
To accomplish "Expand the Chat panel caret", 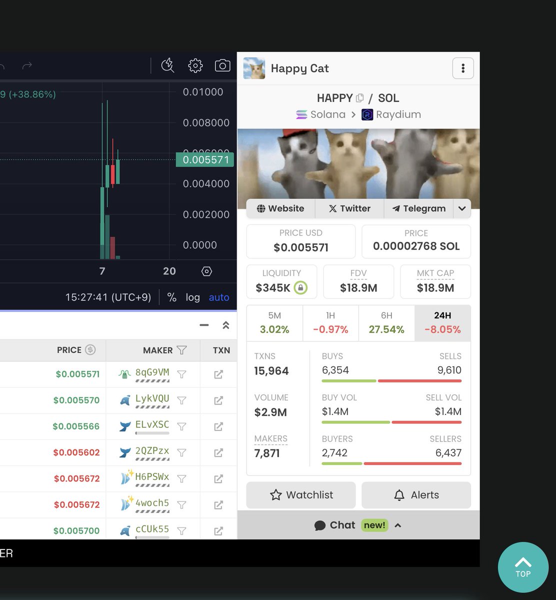I will pos(398,525).
